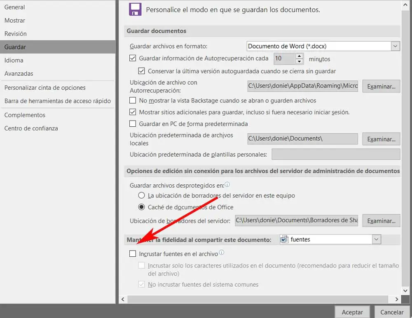
Task: Click the Aceptar button
Action: coord(352,312)
